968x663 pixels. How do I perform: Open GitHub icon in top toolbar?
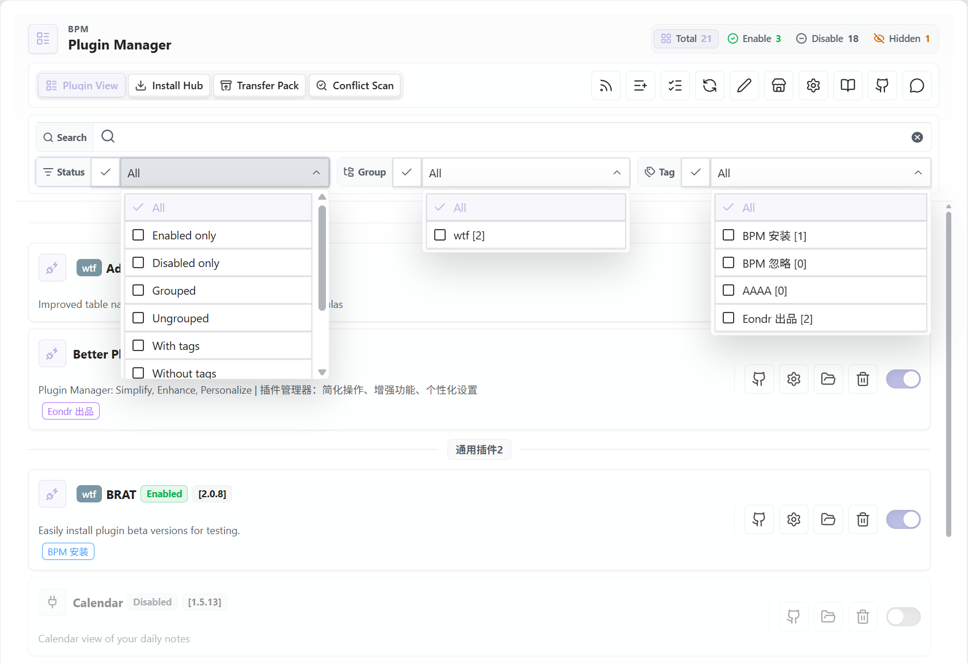[x=882, y=86]
